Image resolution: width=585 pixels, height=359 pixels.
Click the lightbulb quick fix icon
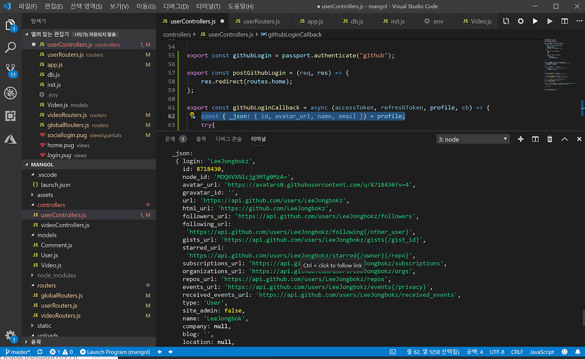tap(192, 116)
